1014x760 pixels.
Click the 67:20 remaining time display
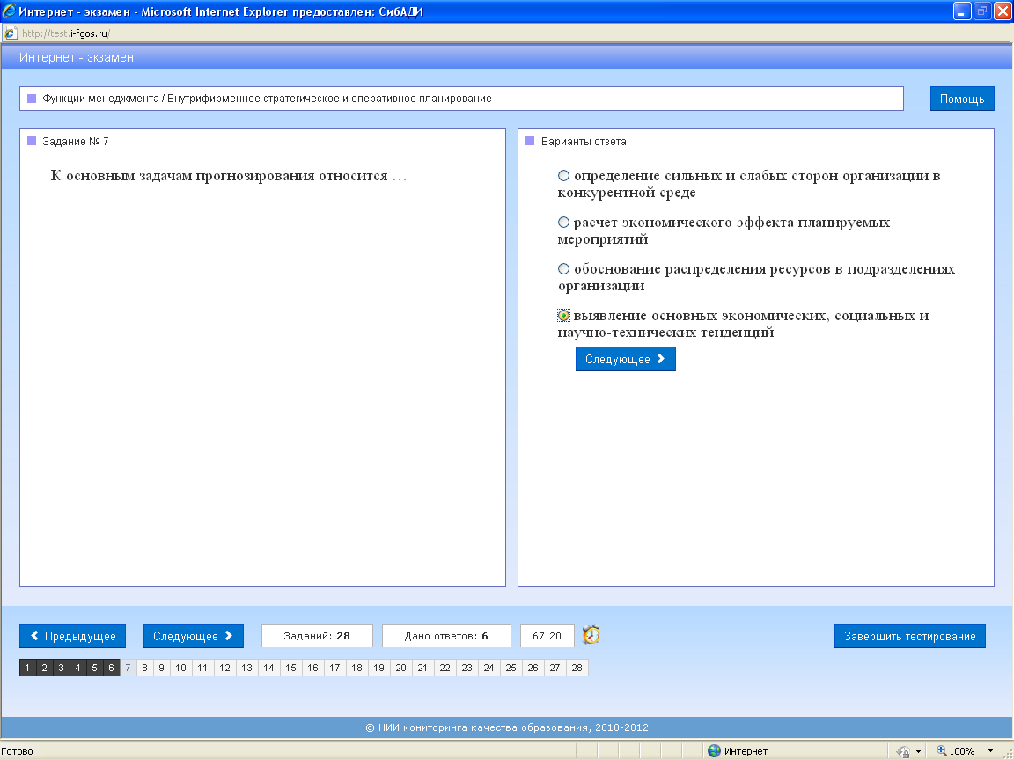[x=547, y=636]
